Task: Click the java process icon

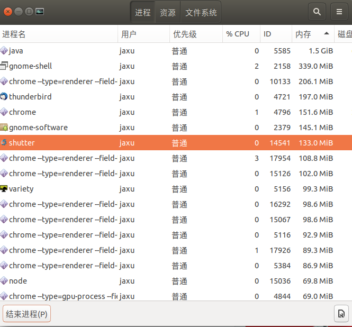Action: [4, 51]
